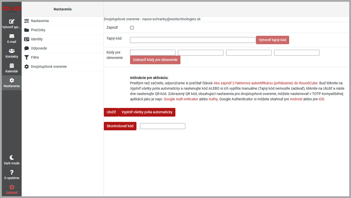Click Zobraziť kódy pre obnovenie button
Viewport: 351px width, 198px height.
(155, 60)
